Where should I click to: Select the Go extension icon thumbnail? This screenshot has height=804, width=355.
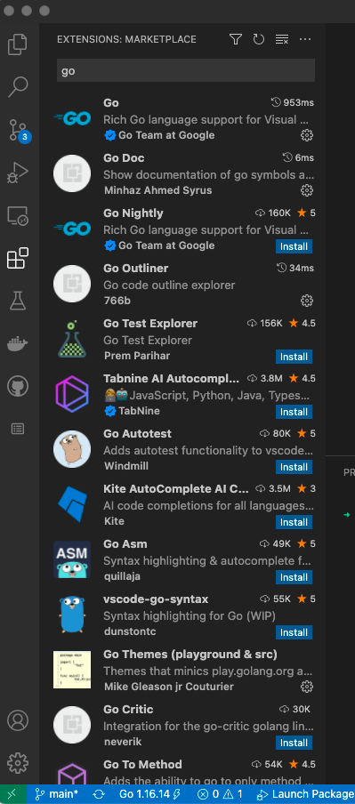tap(72, 119)
